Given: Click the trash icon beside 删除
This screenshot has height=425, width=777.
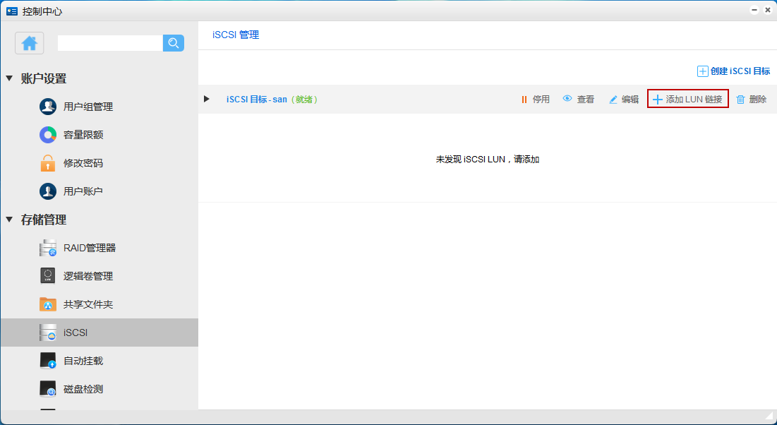Looking at the screenshot, I should coord(741,100).
